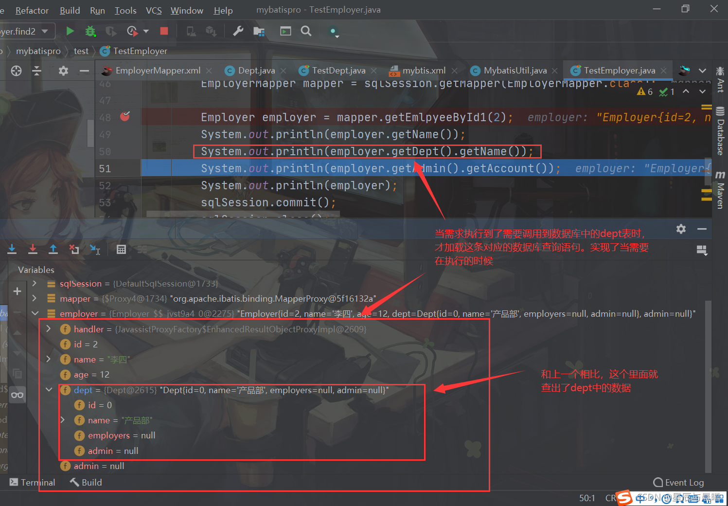Open the Event Log

[678, 482]
